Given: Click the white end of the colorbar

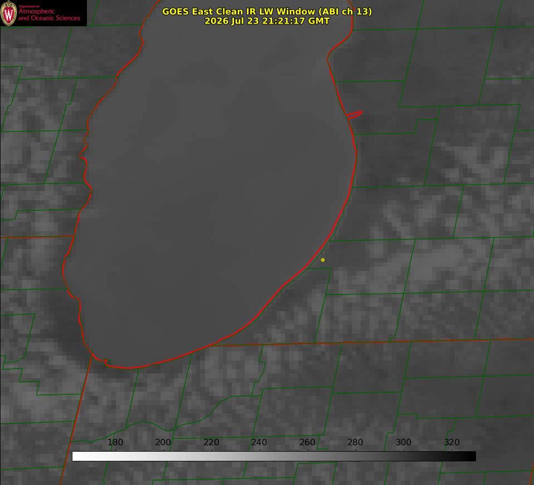Looking at the screenshot, I should pos(77,457).
